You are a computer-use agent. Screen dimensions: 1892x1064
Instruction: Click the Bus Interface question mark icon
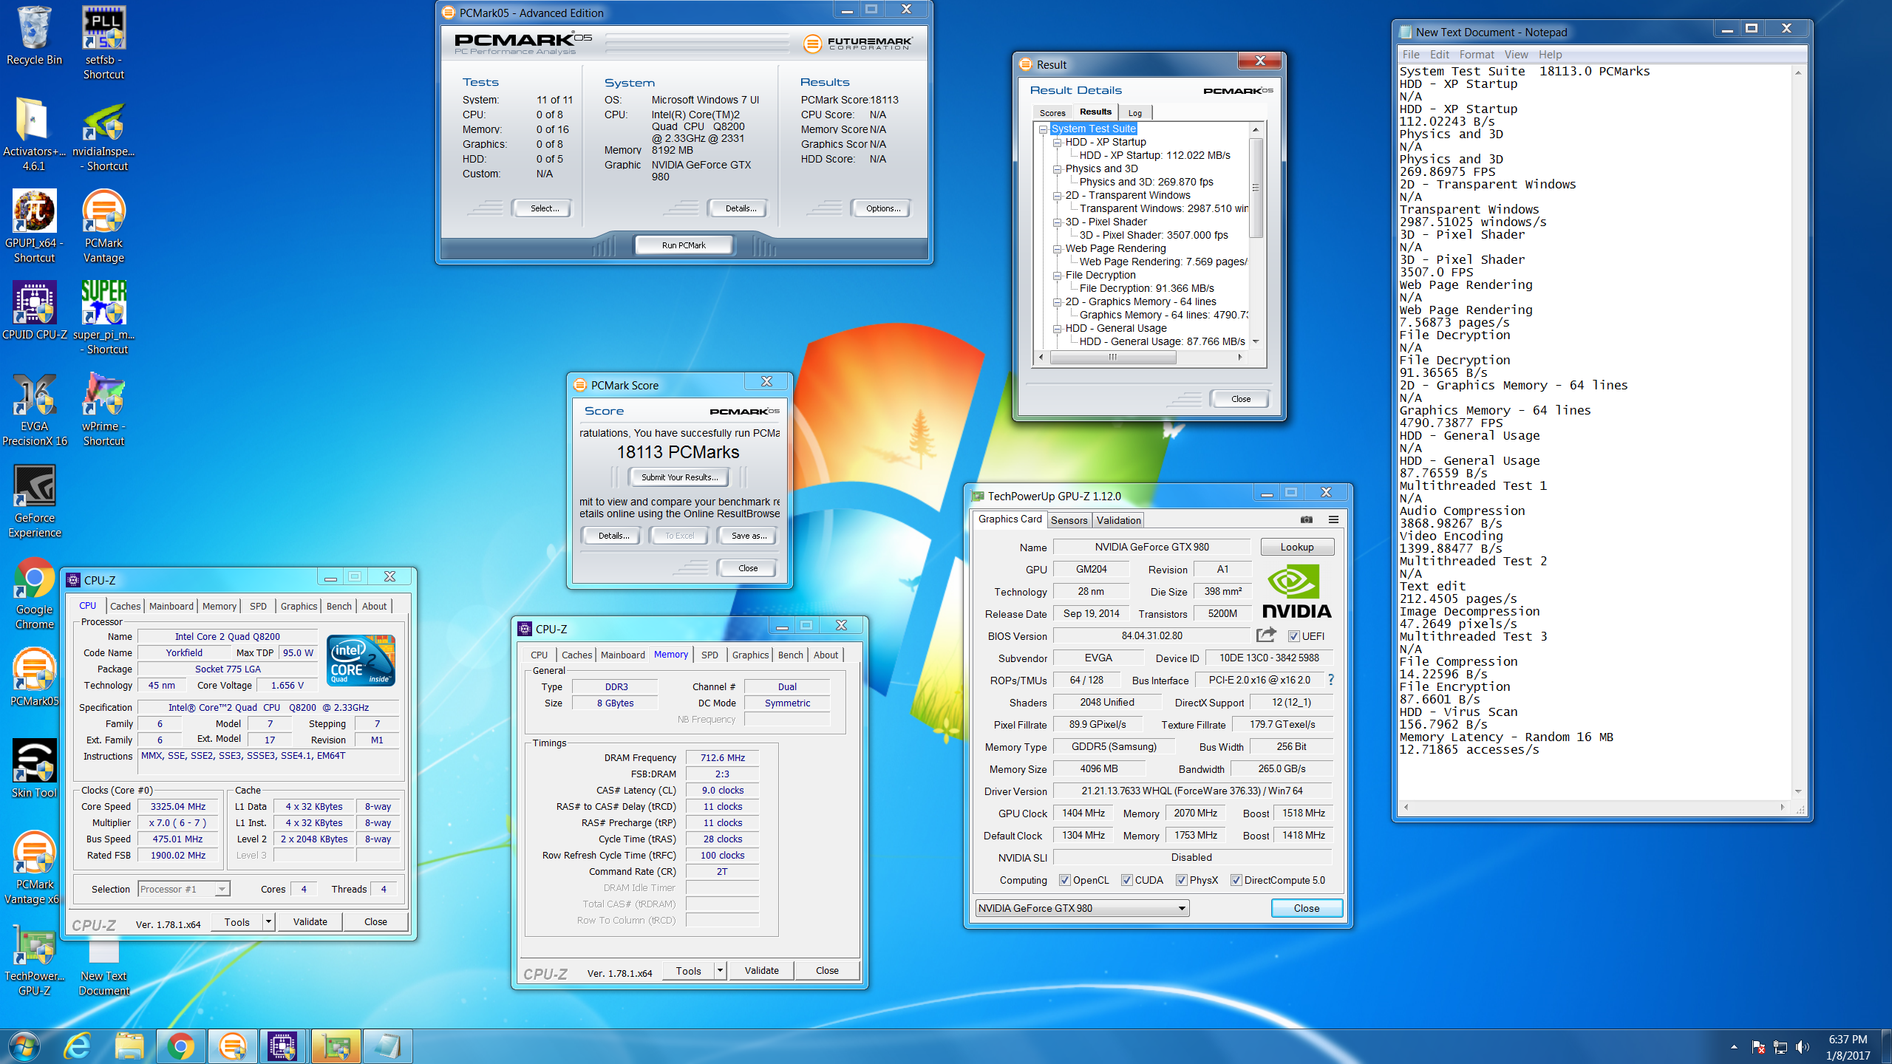1331,679
